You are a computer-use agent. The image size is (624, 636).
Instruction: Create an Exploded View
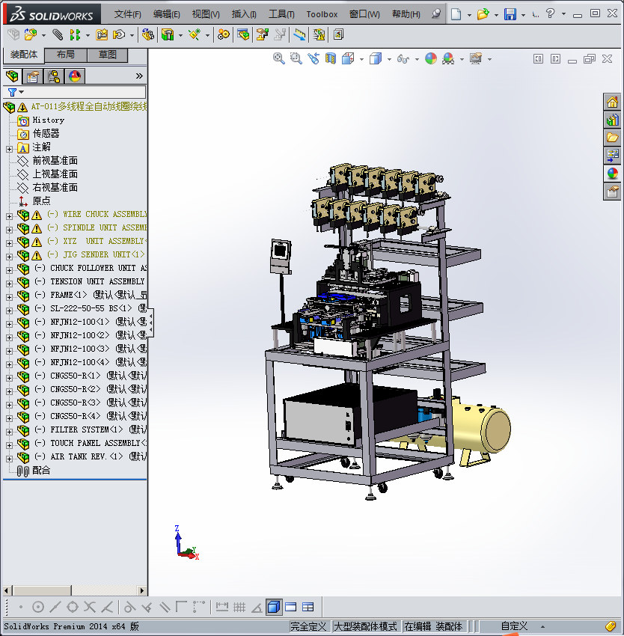262,35
